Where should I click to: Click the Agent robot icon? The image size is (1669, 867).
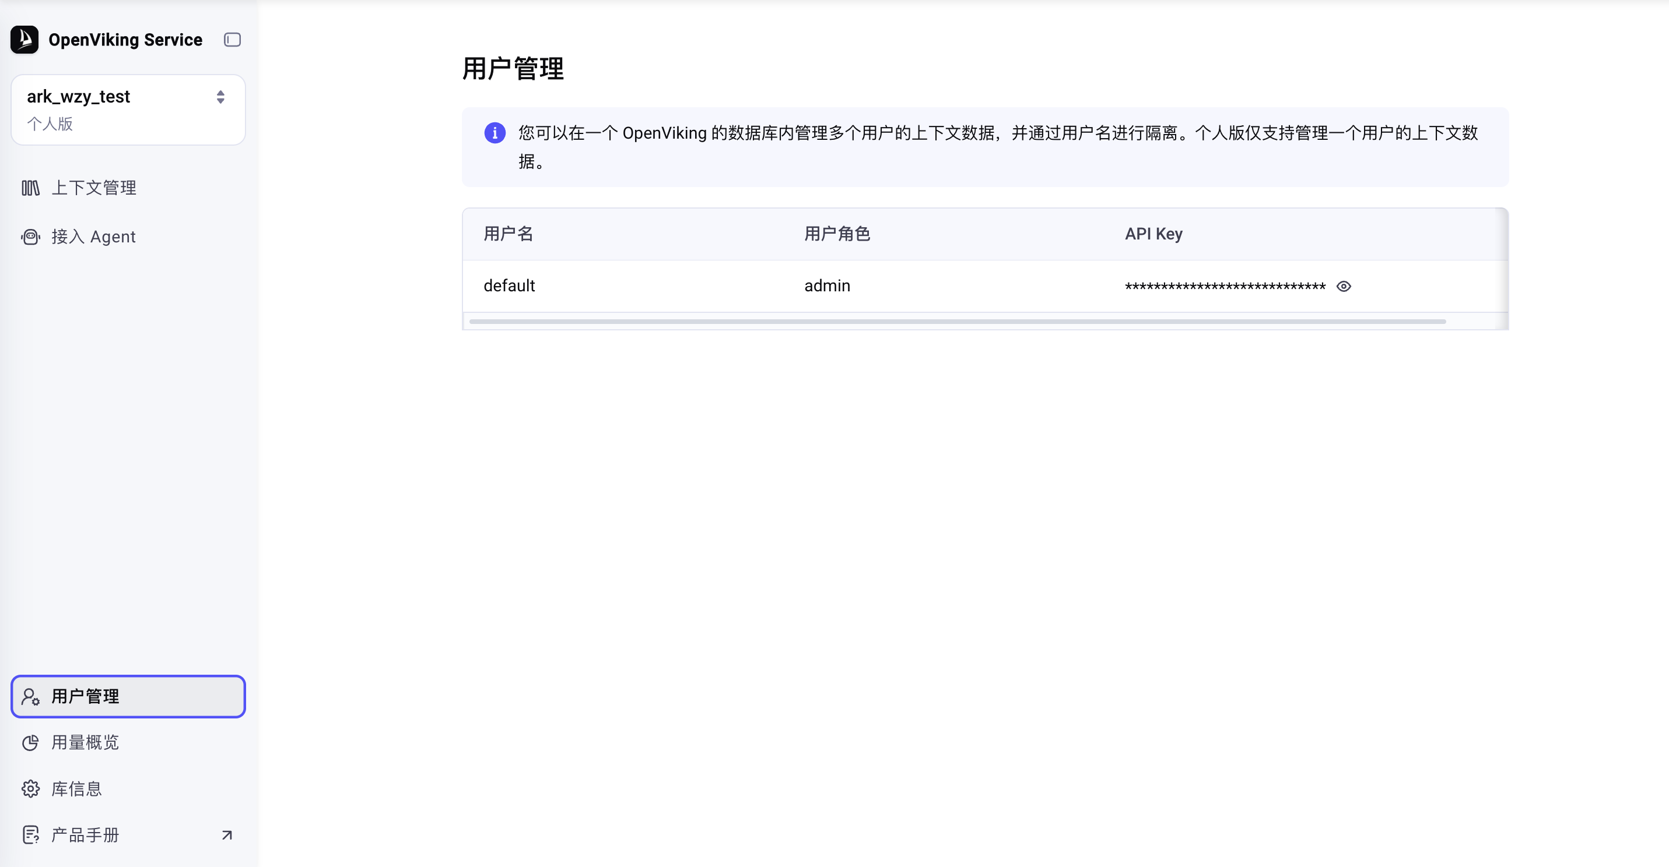click(30, 237)
